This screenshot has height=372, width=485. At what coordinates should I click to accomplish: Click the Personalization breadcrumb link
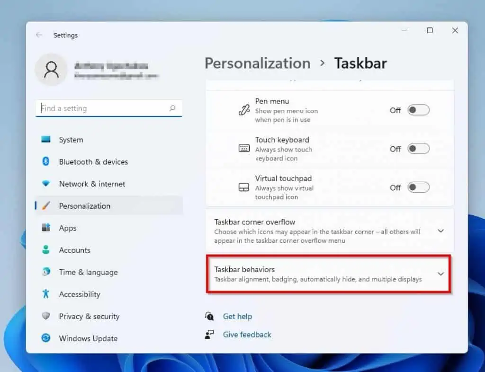coord(257,63)
